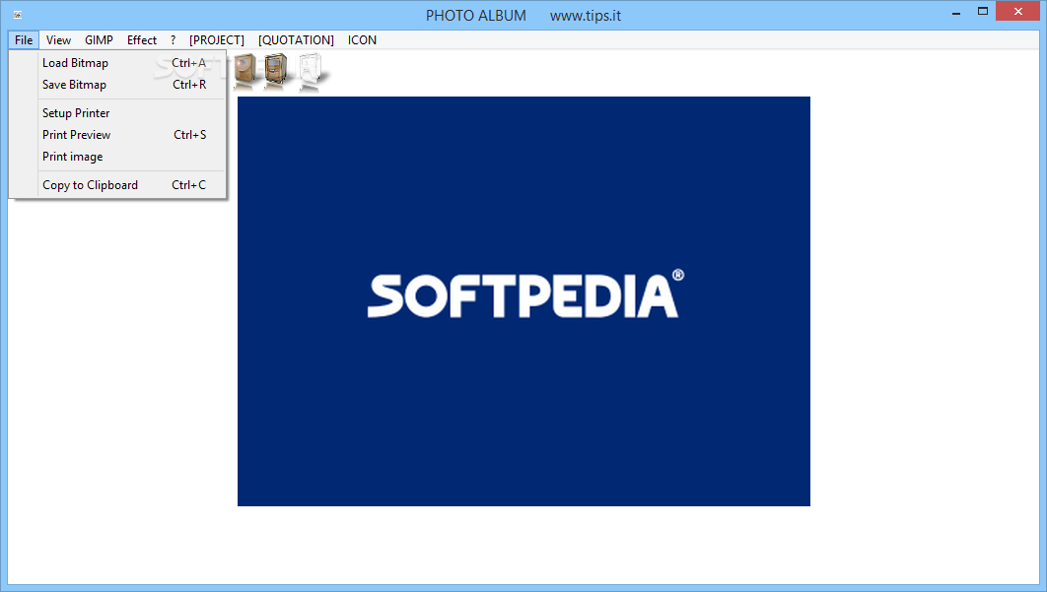Choose Save Bitmap menu entry

tap(118, 85)
